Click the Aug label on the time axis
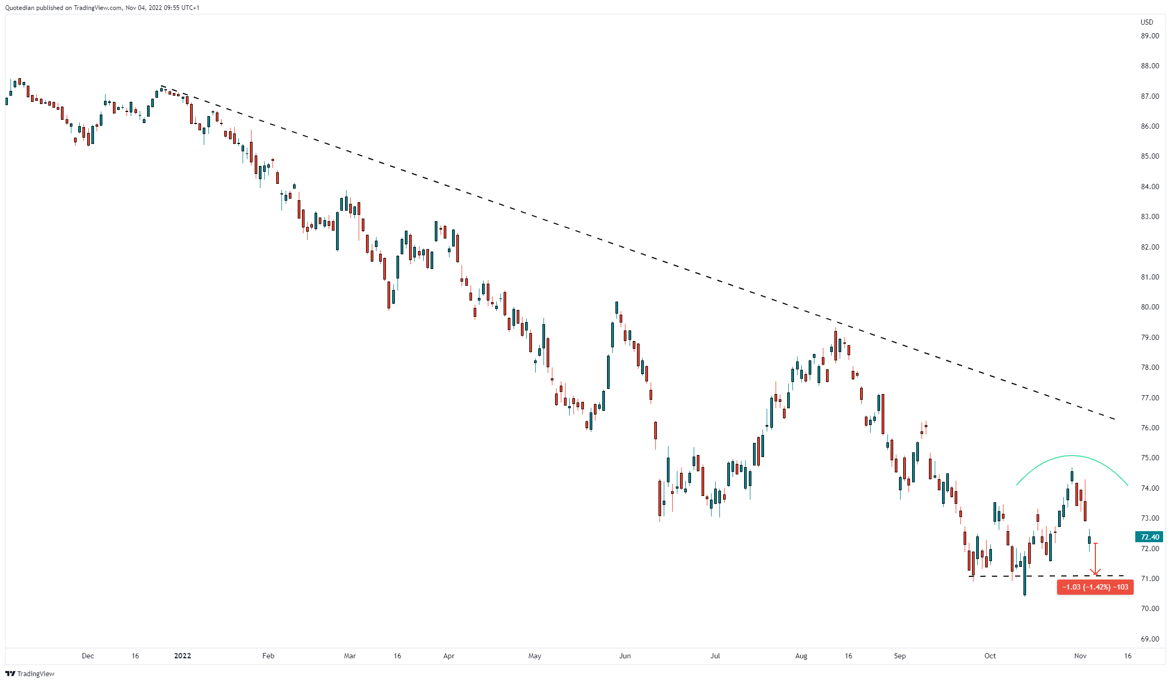 pos(801,656)
